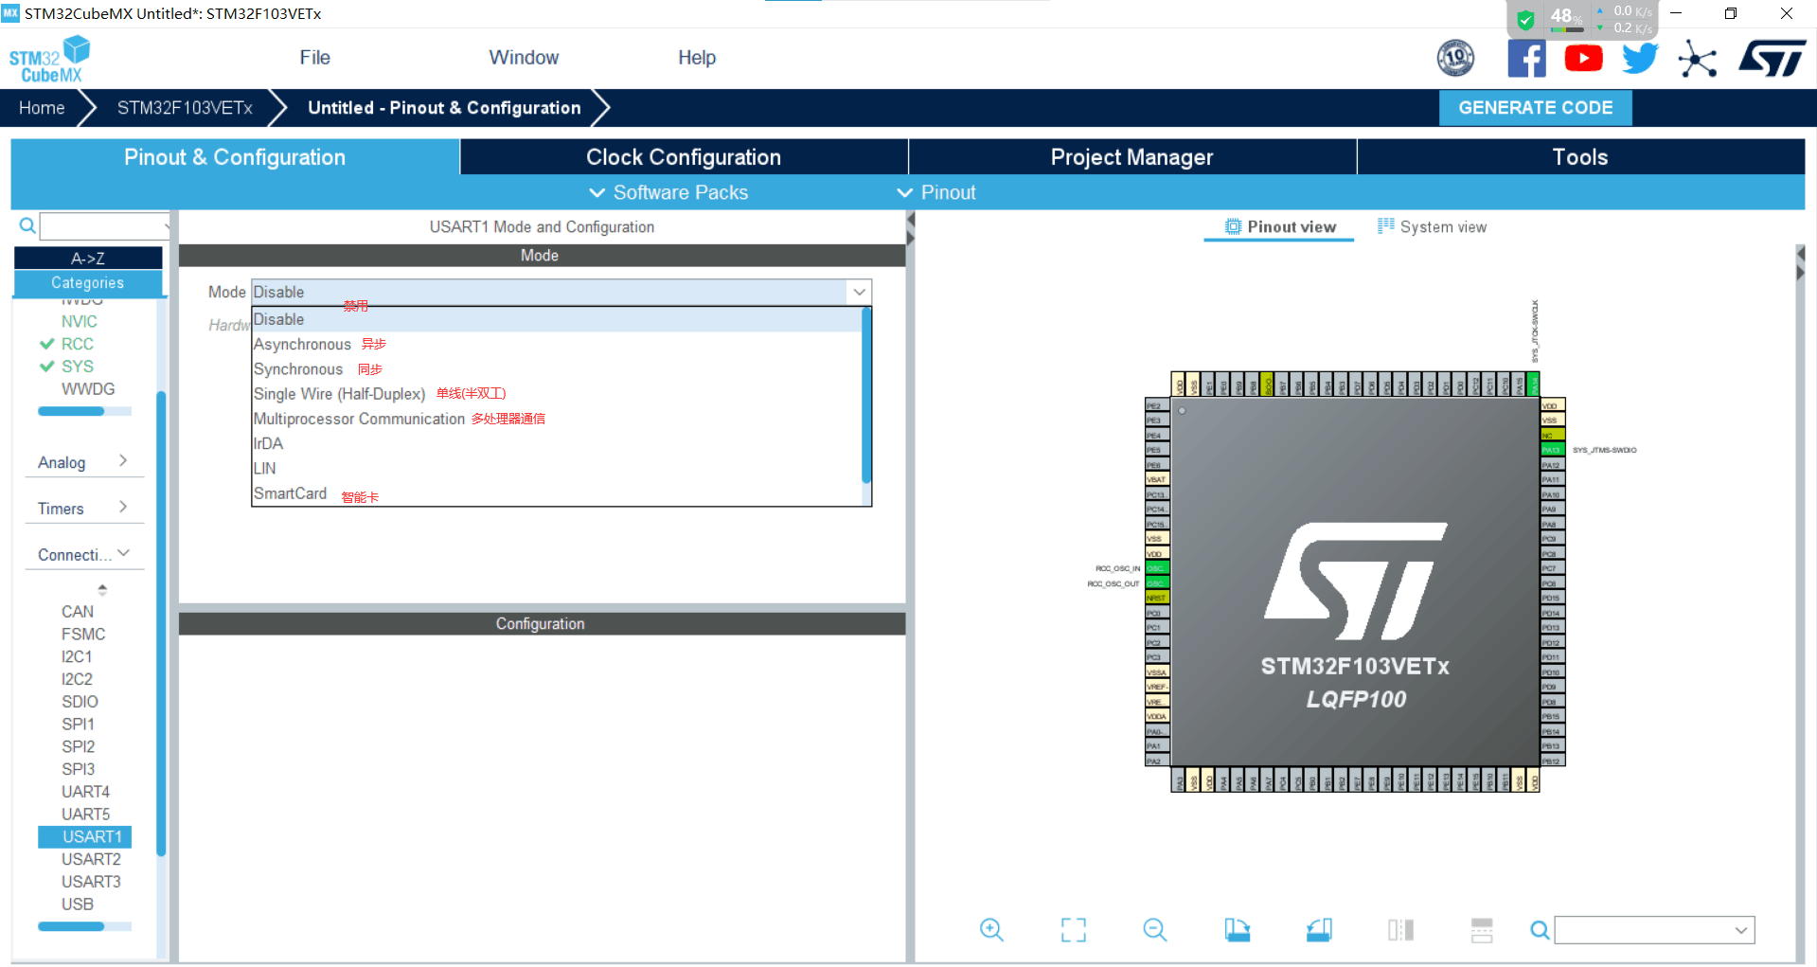Click the GENERATE CODE button
This screenshot has width=1817, height=967.
tap(1536, 108)
